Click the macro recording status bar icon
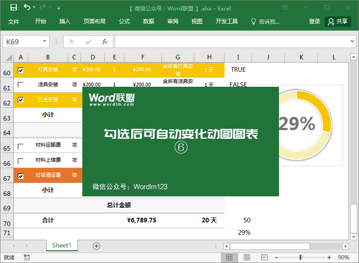The image size is (359, 263). (x=27, y=258)
